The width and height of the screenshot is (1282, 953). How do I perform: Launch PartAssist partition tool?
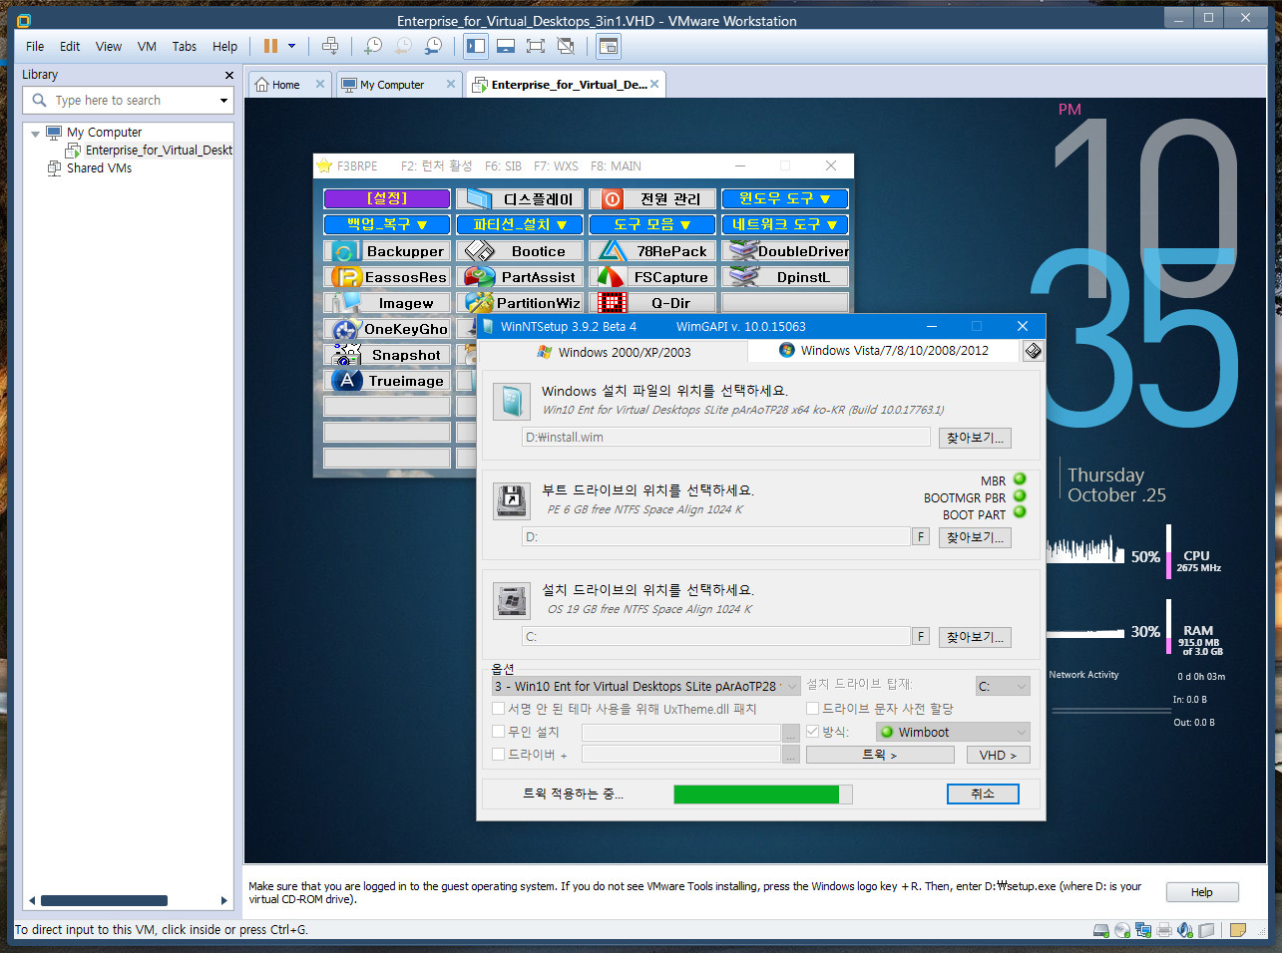point(520,277)
